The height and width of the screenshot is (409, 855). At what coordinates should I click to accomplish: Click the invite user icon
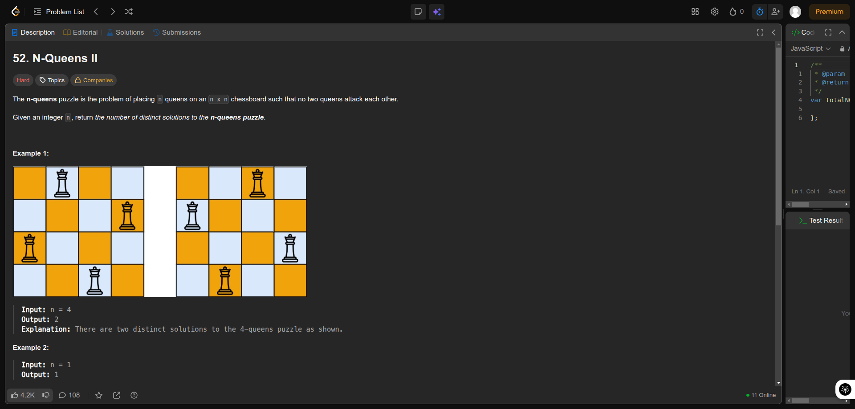click(776, 12)
